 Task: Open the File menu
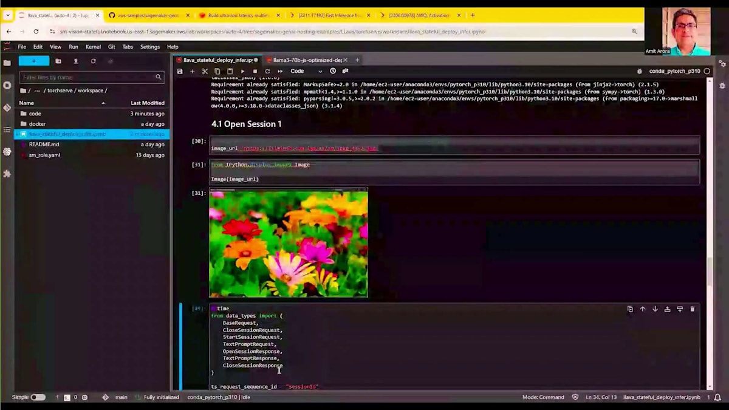point(22,47)
